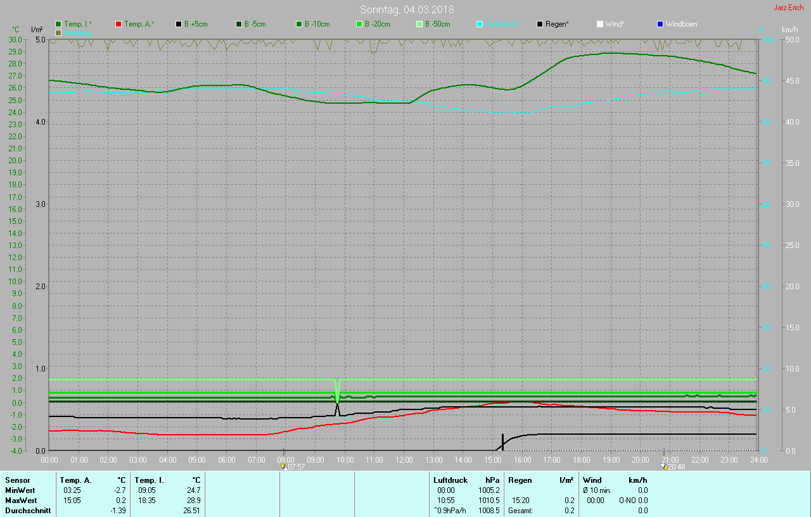Select the blue Windböen legend square

click(660, 24)
